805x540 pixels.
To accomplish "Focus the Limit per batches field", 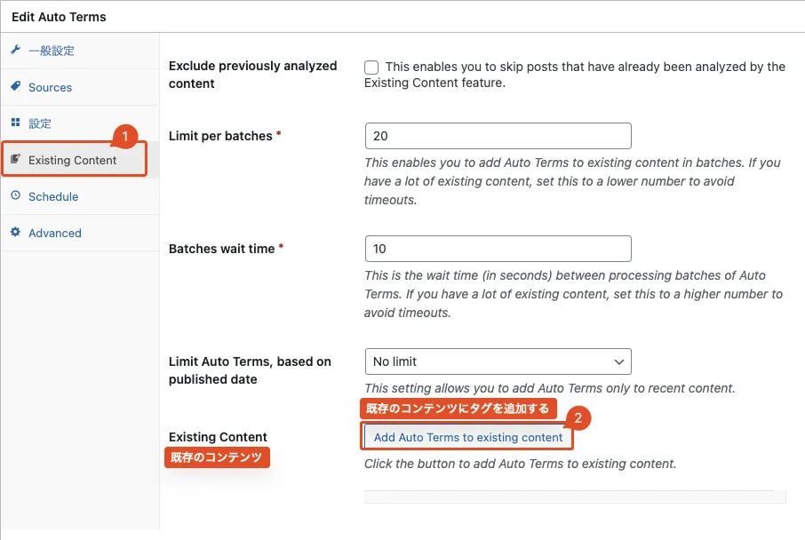I will click(x=498, y=136).
